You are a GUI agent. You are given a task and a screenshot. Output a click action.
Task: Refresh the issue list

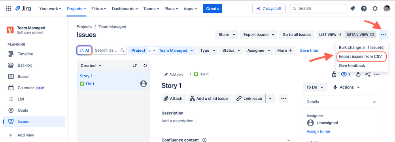click(145, 65)
